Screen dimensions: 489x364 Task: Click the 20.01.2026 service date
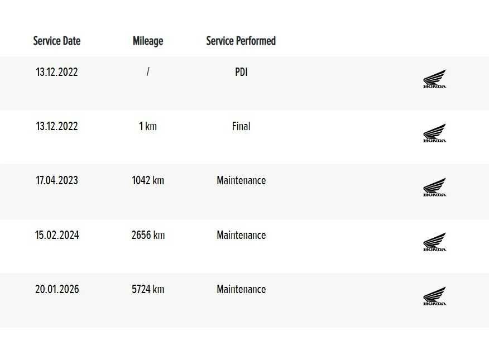57,289
